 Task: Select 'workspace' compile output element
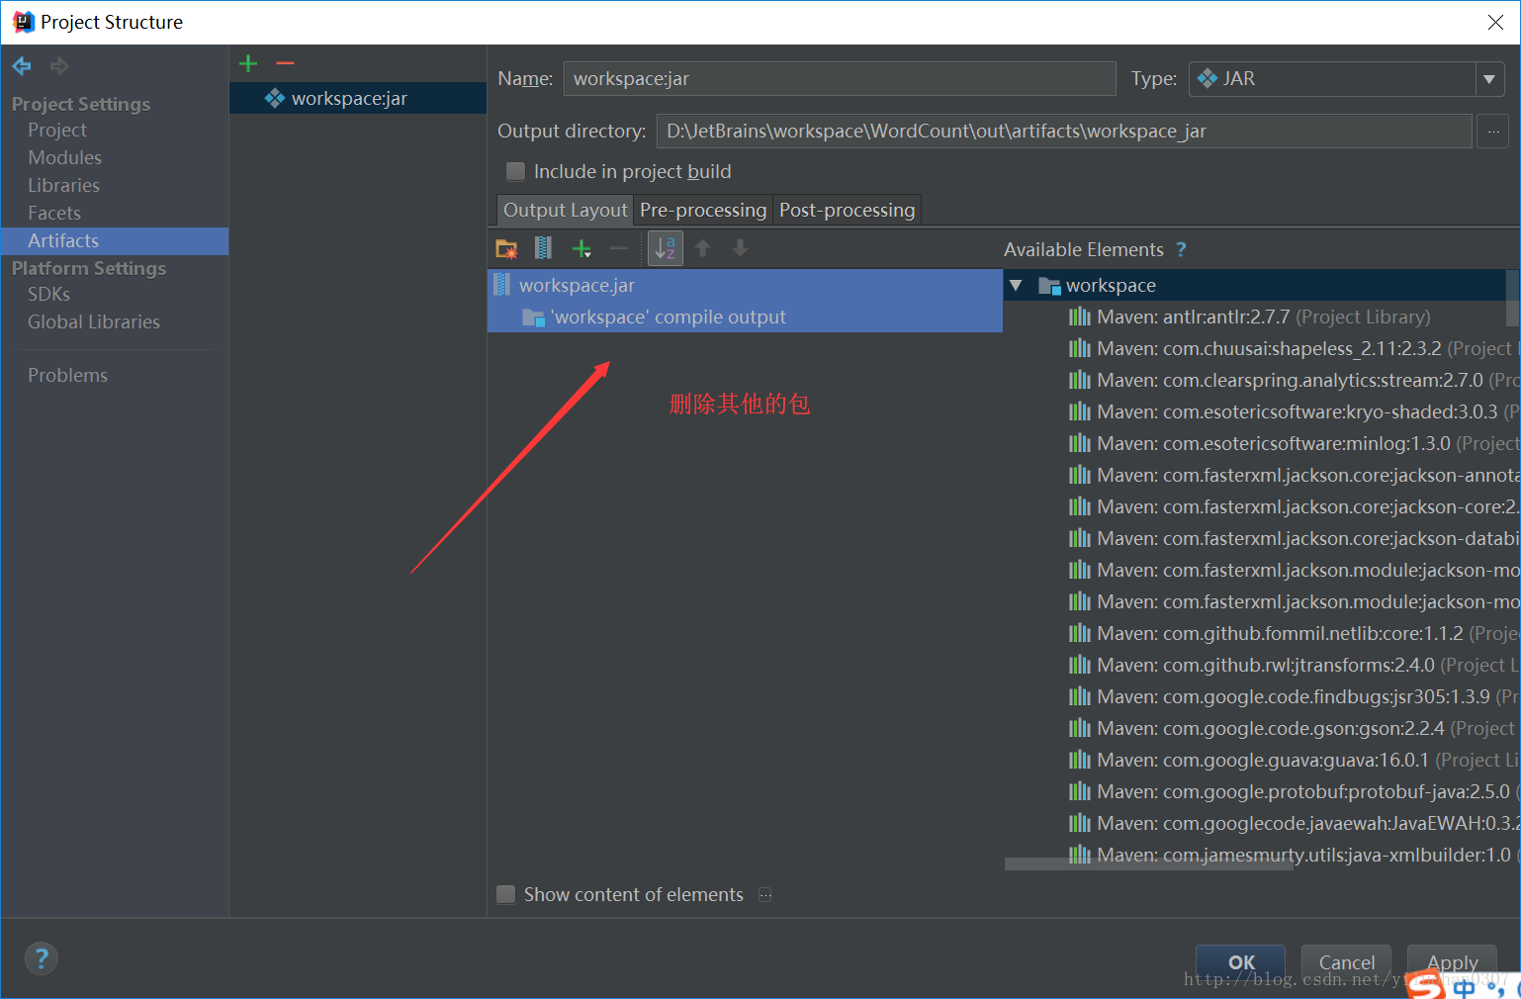(745, 317)
